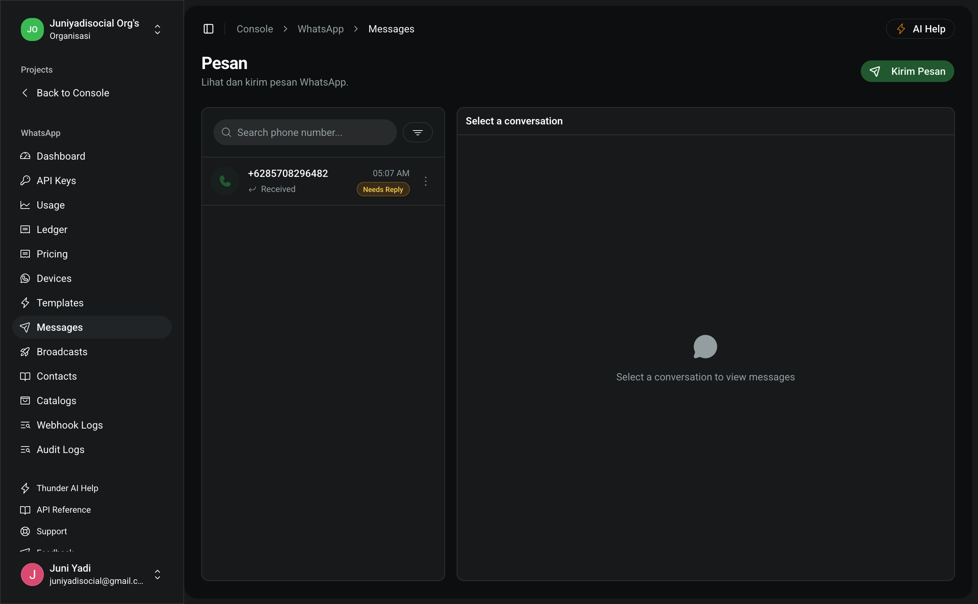The image size is (978, 604).
Task: Select Messages in the sidebar
Action: point(92,327)
